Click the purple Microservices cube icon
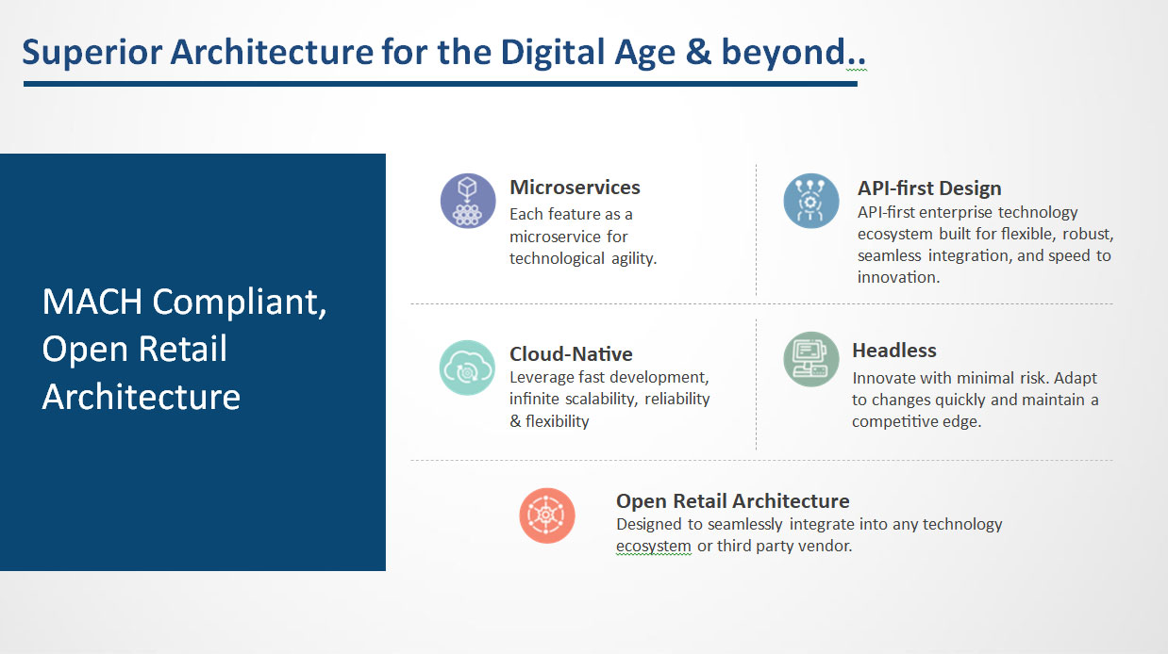This screenshot has width=1168, height=654. point(468,201)
